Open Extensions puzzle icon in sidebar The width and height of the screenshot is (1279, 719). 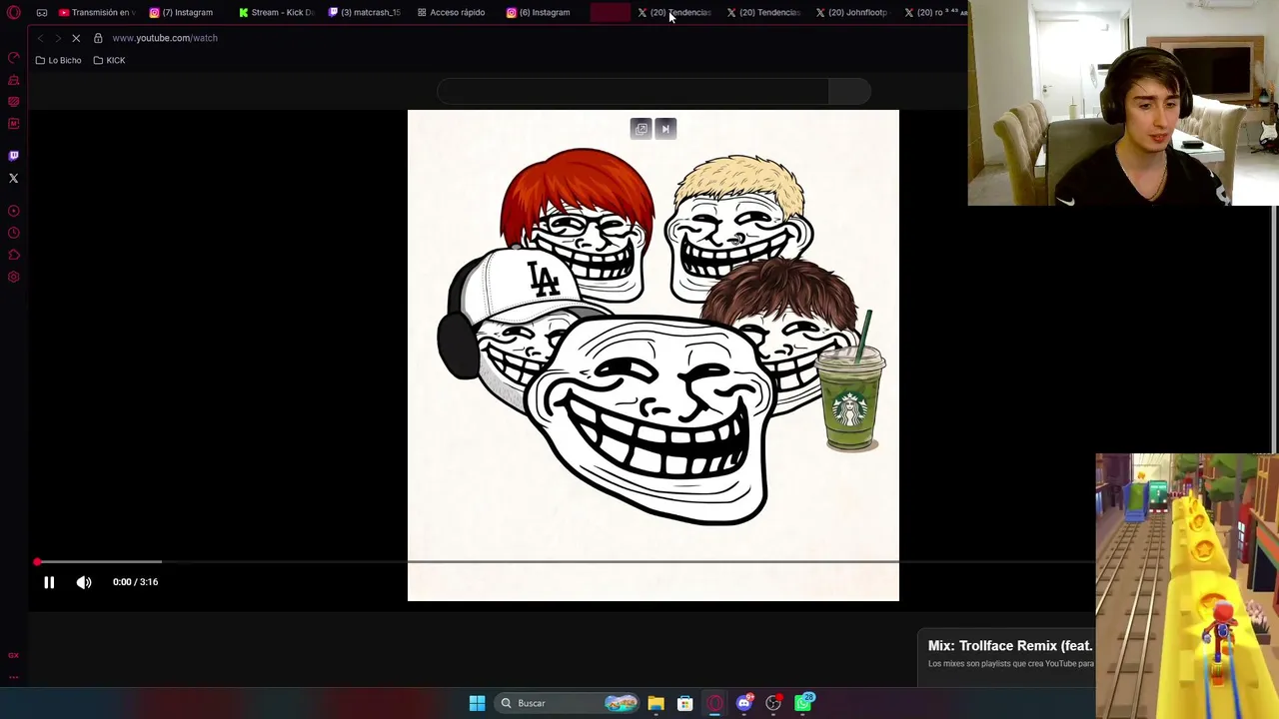pyautogui.click(x=14, y=255)
